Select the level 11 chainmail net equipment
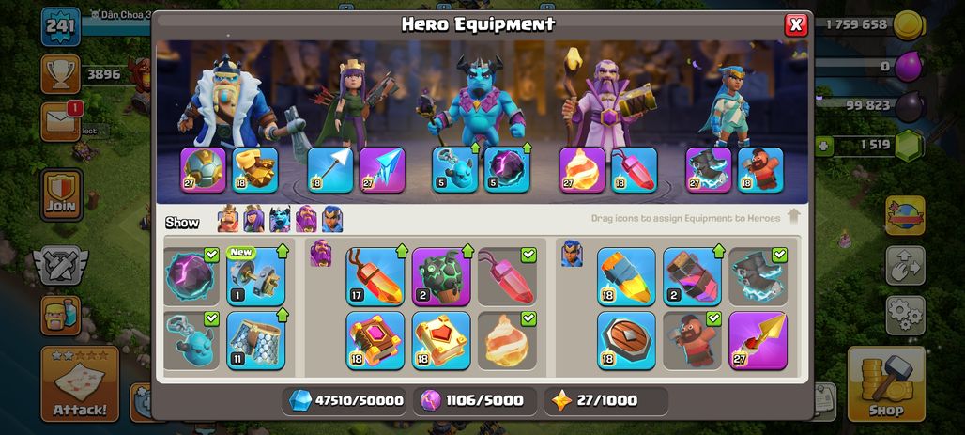Screen dimensions: 965x435 [256, 341]
